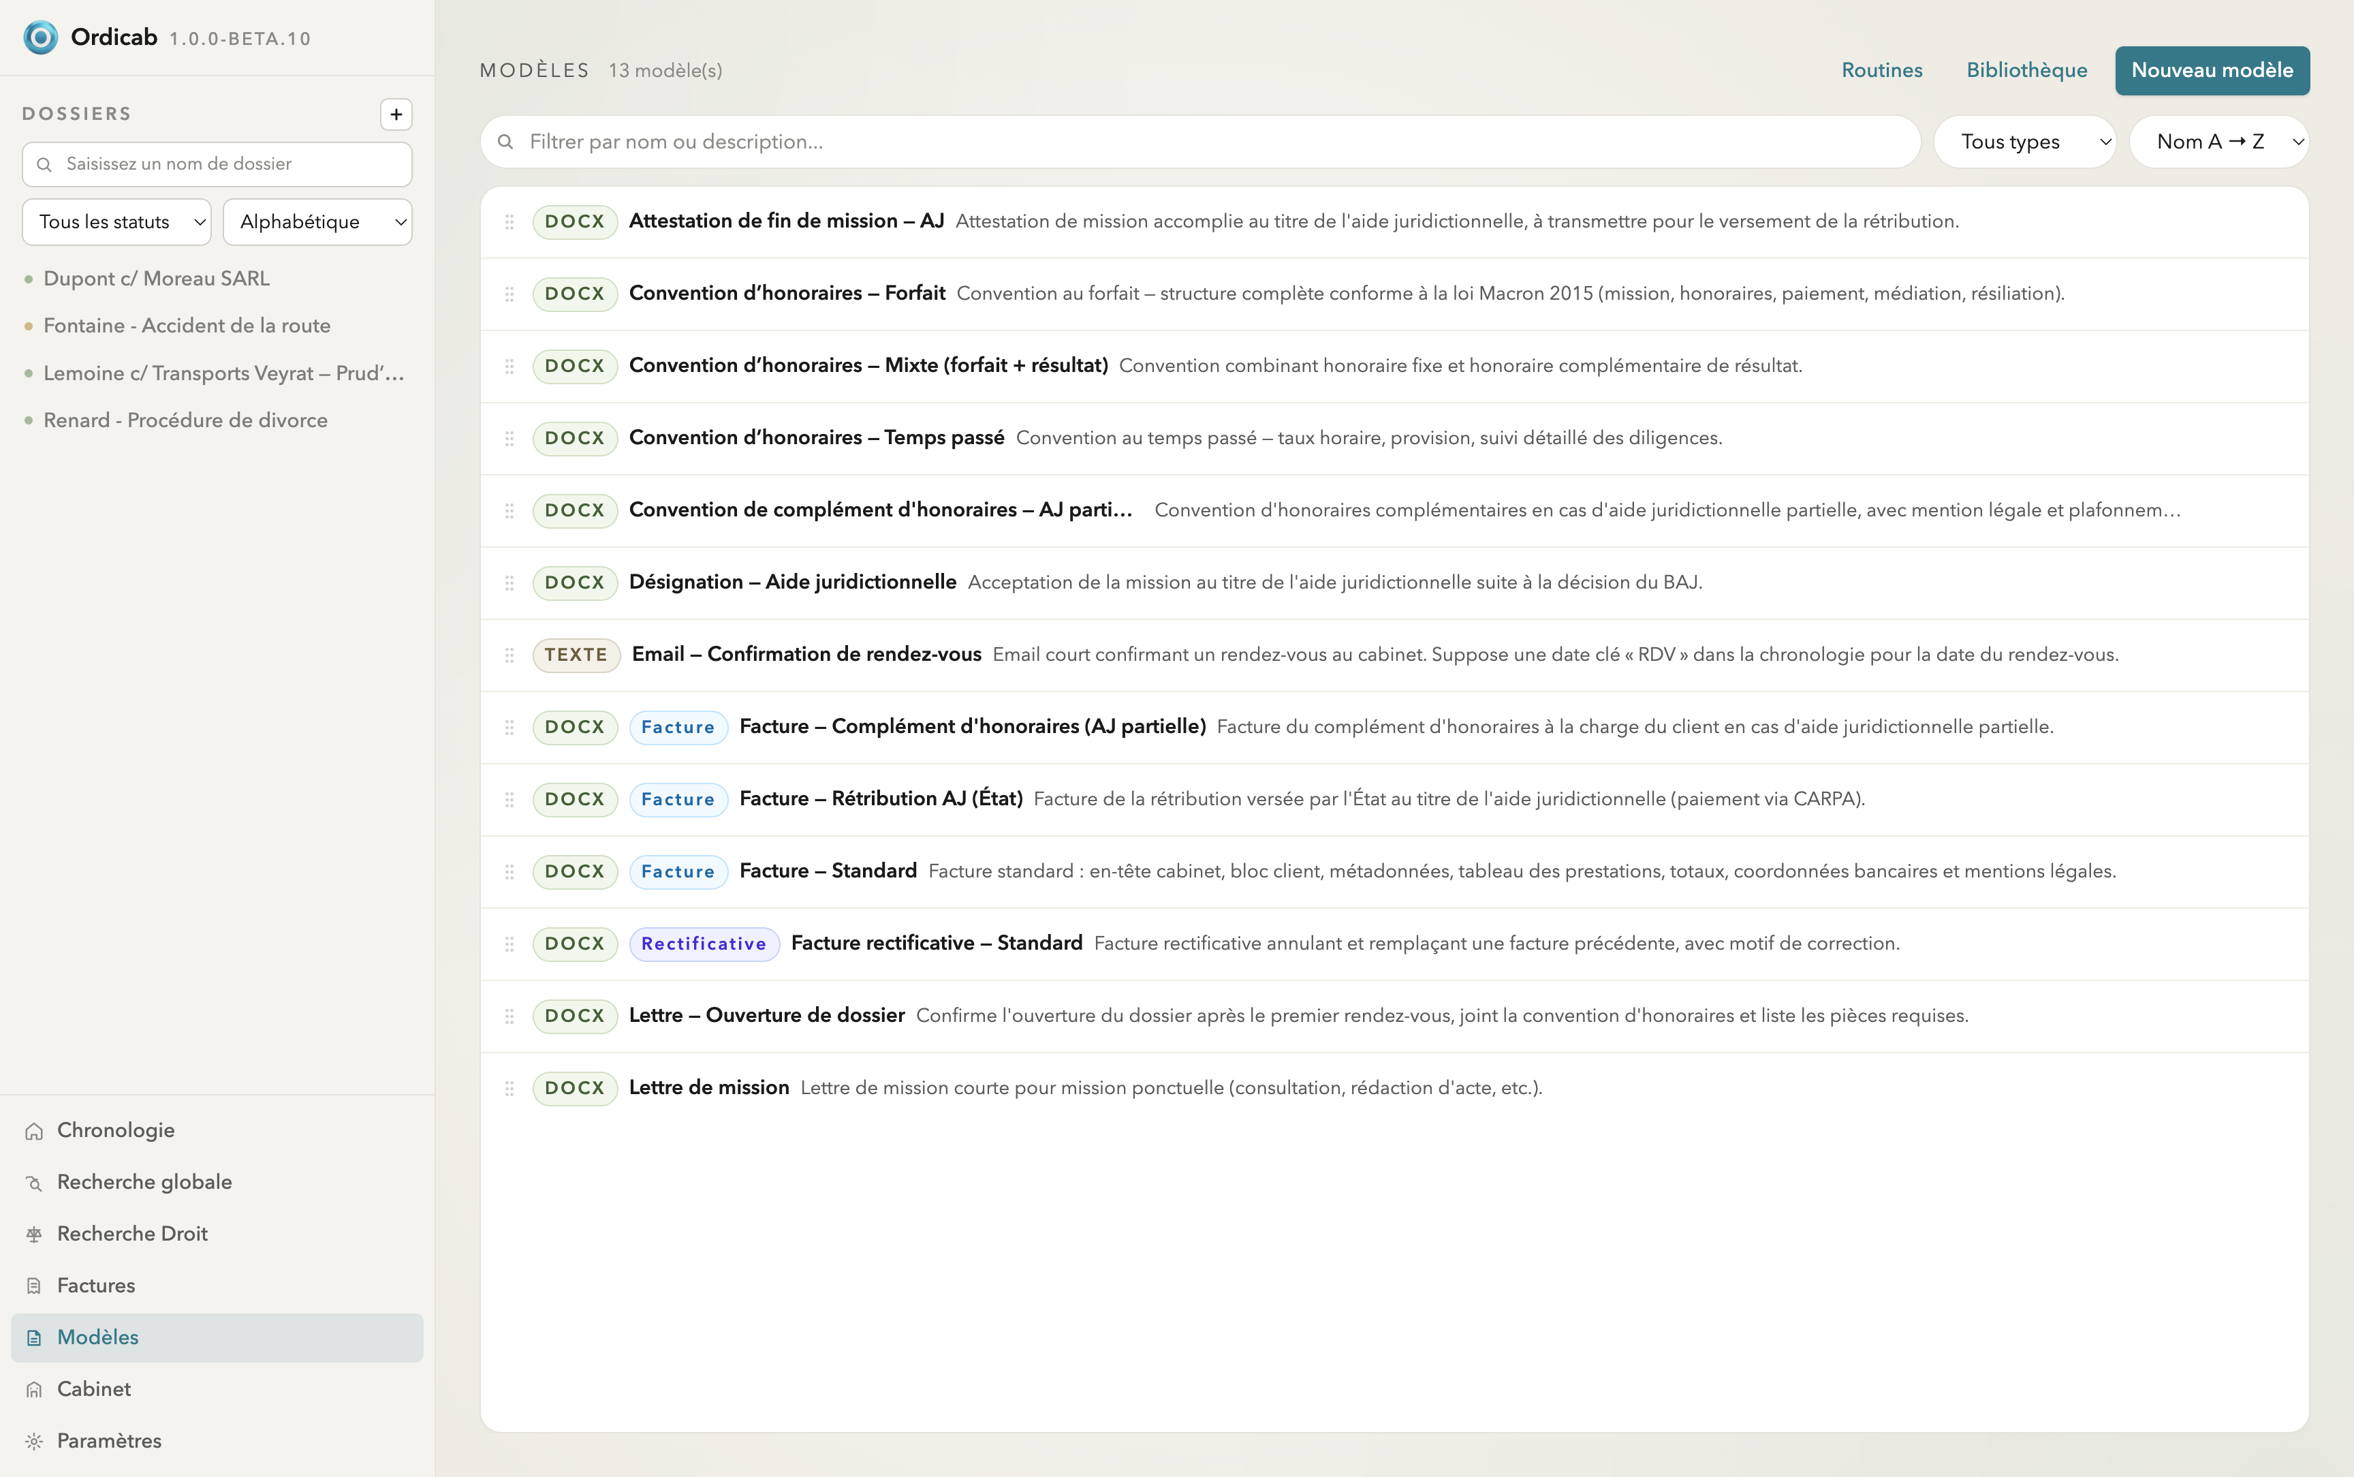Screen dimensions: 2354x1477
Task: Click drag handle of Lettre – Ouverture de dossier row
Action: pos(509,1017)
